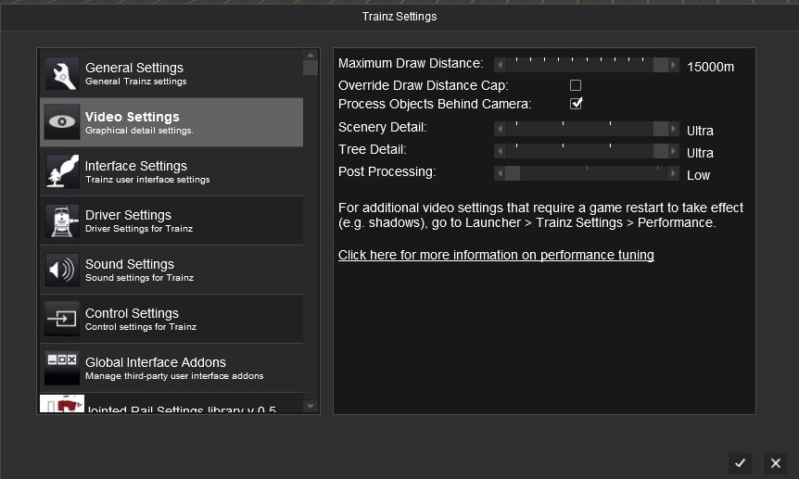Viewport: 799px width, 479px height.
Task: Click the Driver Settings locomotive icon
Action: pos(62,221)
